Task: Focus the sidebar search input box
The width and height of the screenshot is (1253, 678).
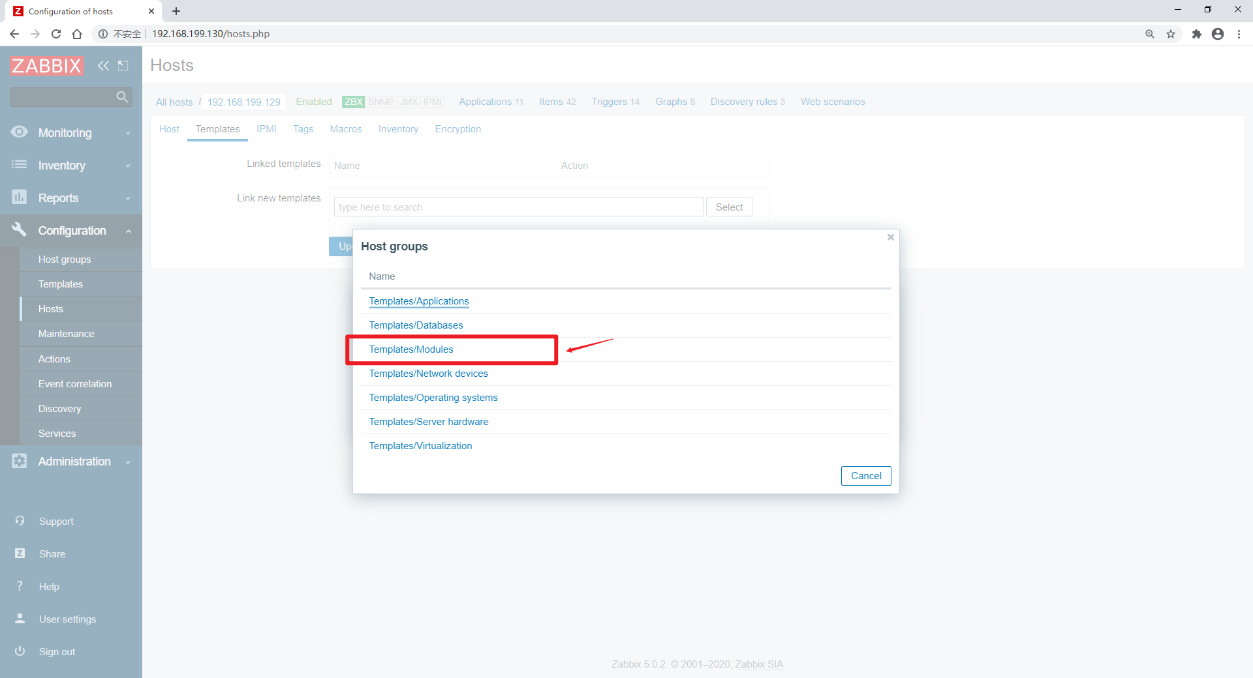Action: coord(62,97)
